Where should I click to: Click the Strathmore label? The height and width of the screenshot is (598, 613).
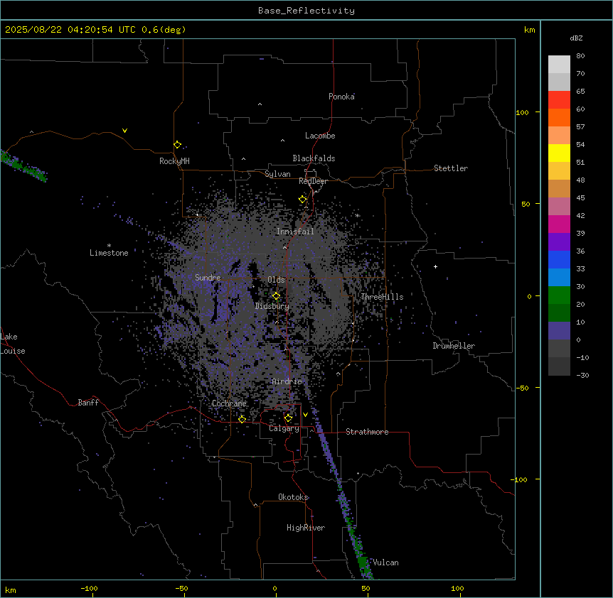[x=367, y=432]
